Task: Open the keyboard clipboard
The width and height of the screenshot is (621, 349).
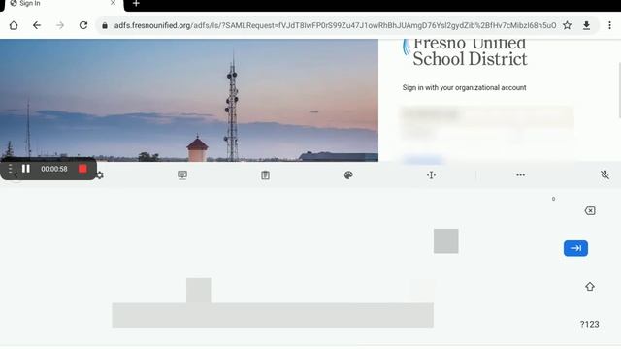Action: point(265,174)
